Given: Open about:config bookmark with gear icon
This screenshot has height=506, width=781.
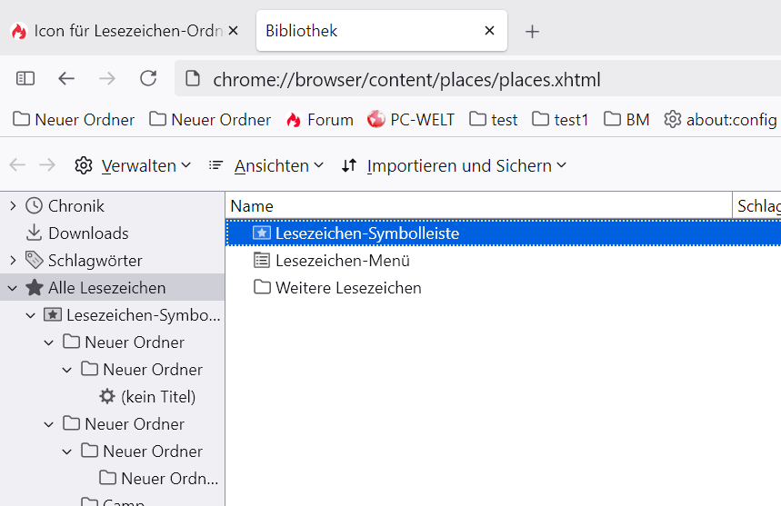Looking at the screenshot, I should pos(720,120).
